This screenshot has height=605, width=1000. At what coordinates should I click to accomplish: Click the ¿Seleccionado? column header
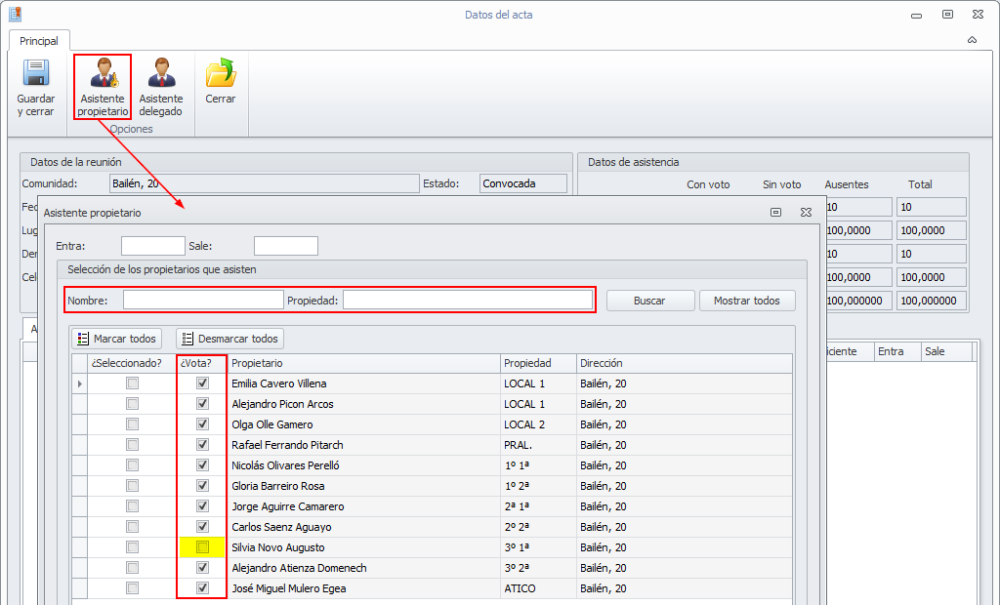[132, 363]
